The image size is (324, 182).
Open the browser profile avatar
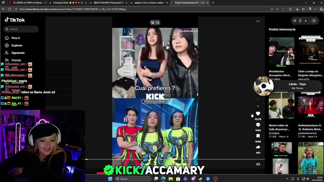pos(309,9)
